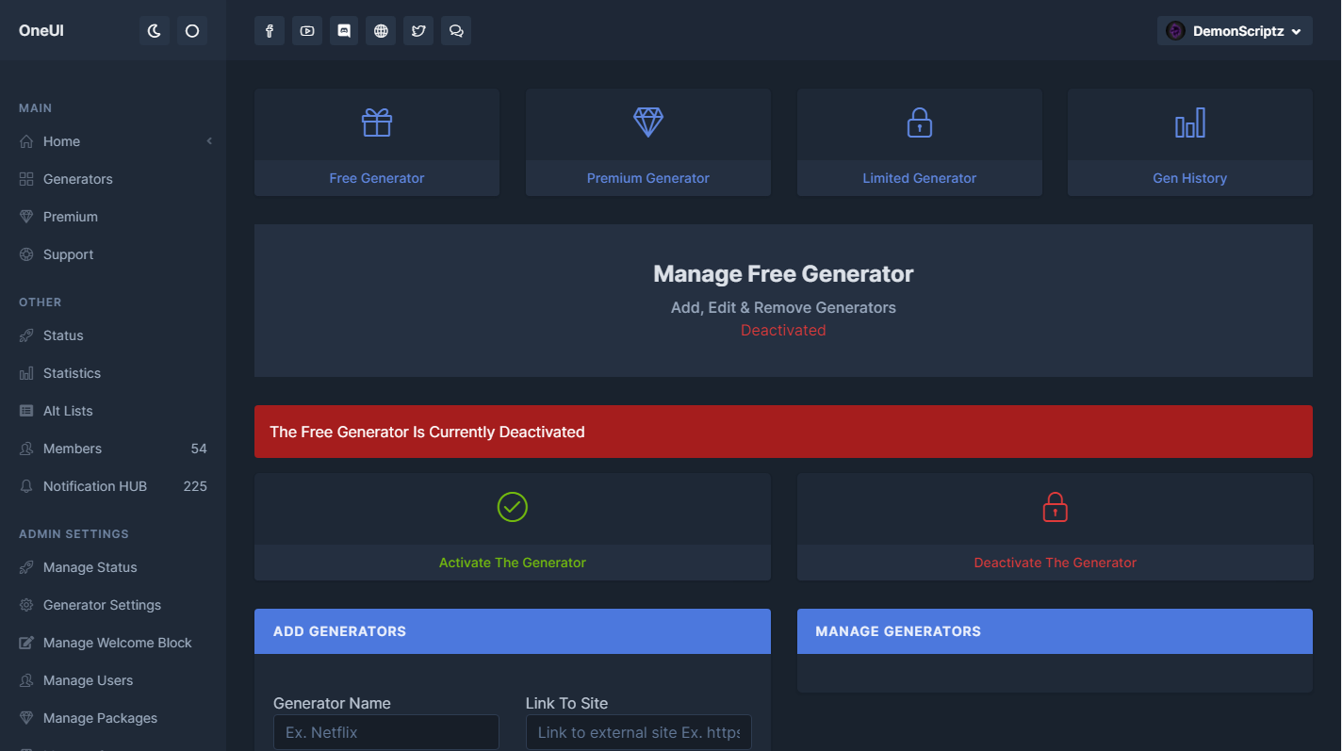This screenshot has height=751, width=1342.
Task: Select Generators in the sidebar
Action: pyautogui.click(x=77, y=179)
